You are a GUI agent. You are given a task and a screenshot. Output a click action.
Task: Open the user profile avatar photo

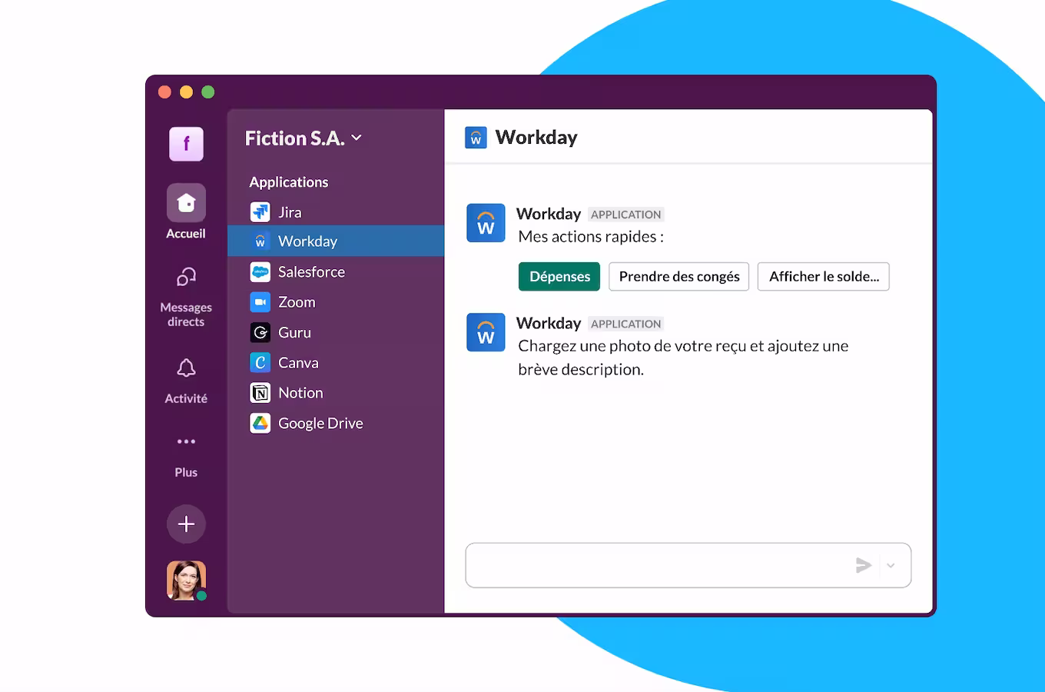(186, 580)
